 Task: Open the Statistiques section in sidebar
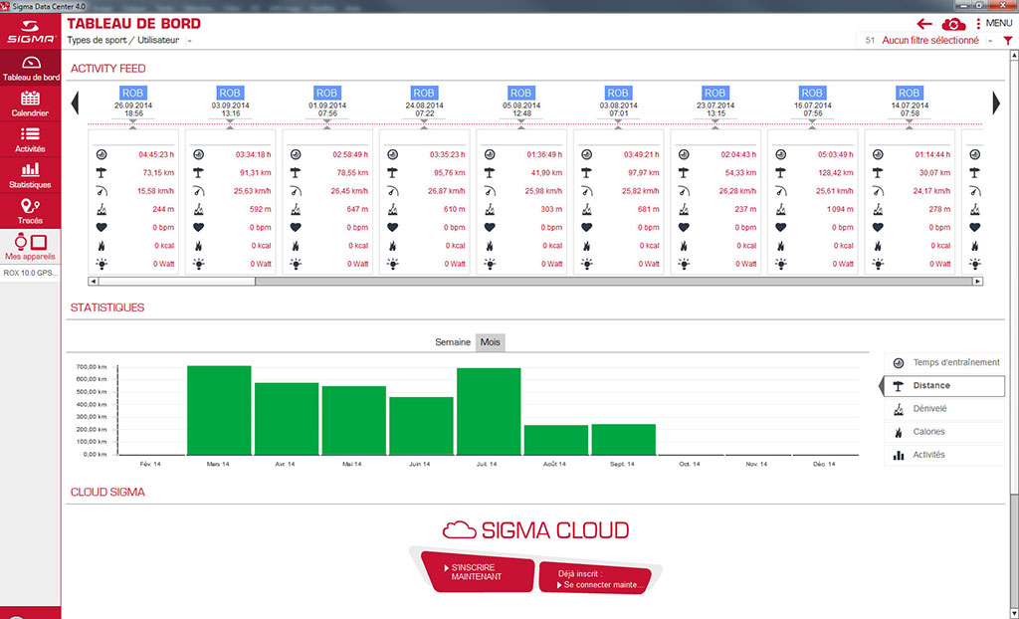(x=31, y=175)
